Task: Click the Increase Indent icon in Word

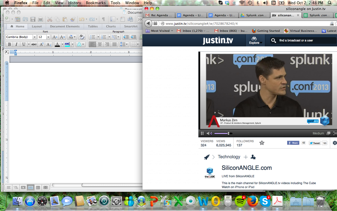Action: [x=133, y=37]
